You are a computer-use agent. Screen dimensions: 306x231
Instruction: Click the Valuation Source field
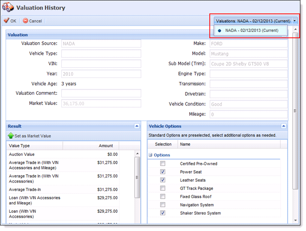(x=101, y=44)
